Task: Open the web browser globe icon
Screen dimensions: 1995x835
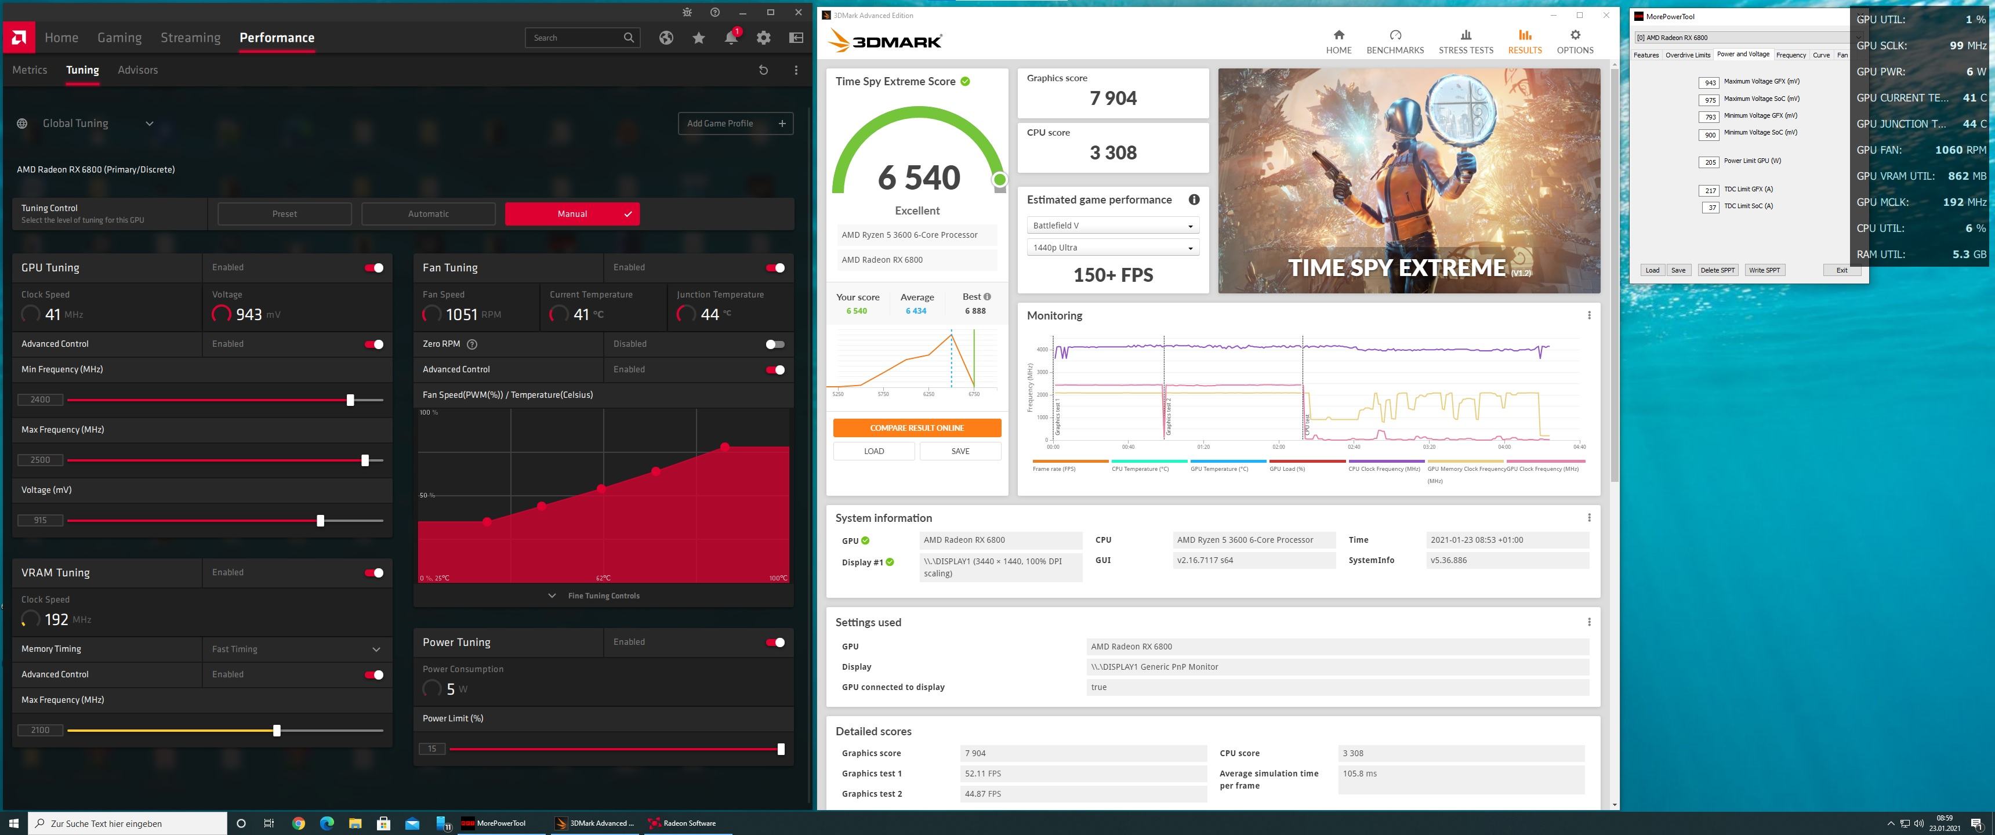Action: click(x=666, y=38)
